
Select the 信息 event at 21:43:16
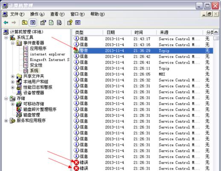pyautogui.click(x=143, y=44)
